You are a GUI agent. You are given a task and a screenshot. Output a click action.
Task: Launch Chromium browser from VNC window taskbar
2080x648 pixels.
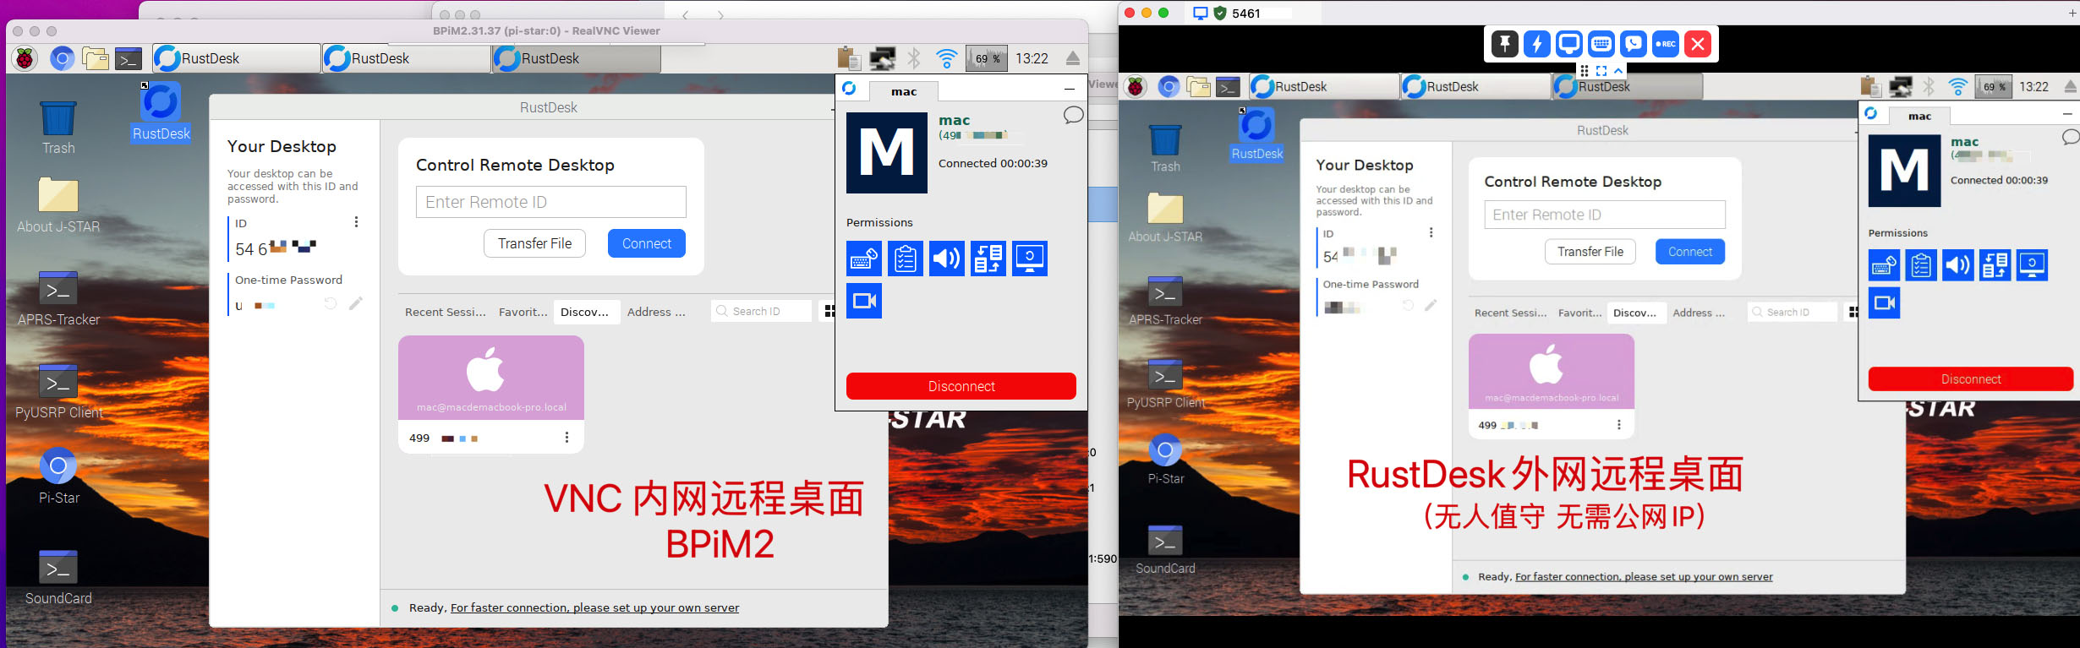click(61, 58)
